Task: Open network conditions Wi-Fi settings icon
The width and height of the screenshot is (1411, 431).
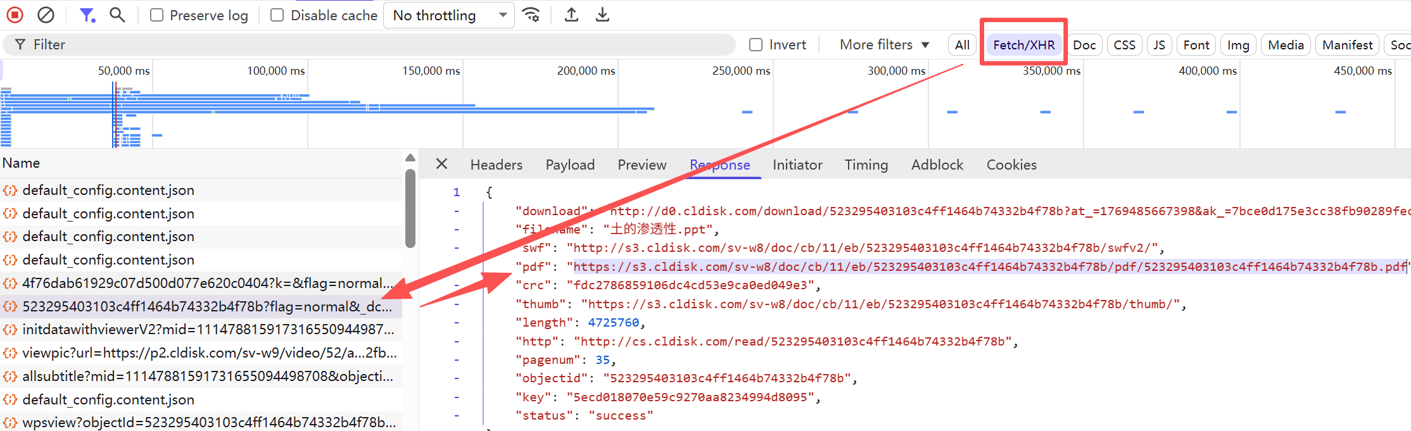Action: coord(531,15)
